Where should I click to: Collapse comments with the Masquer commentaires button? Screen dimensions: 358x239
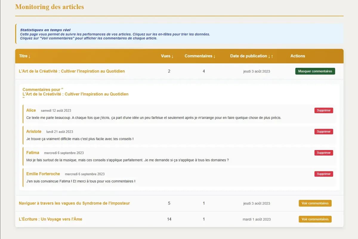315,71
